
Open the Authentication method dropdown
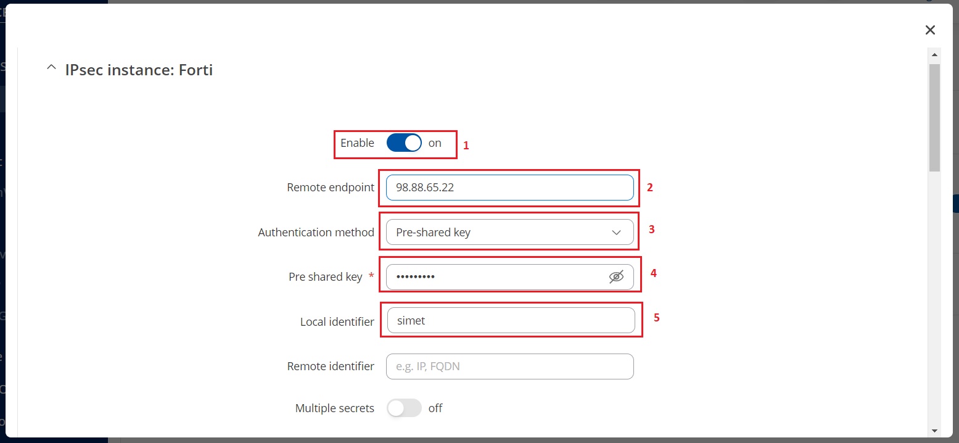[x=509, y=233]
